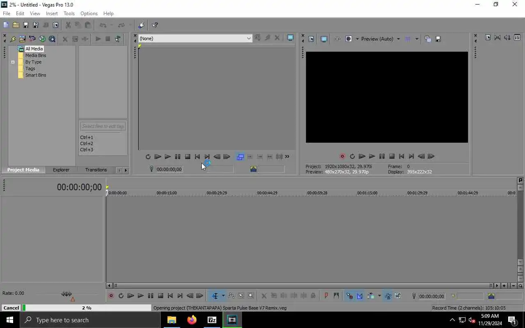Viewport: 525px width, 328px height.
Task: Toggle Lock Envelopes to Events
Action: click(388, 296)
